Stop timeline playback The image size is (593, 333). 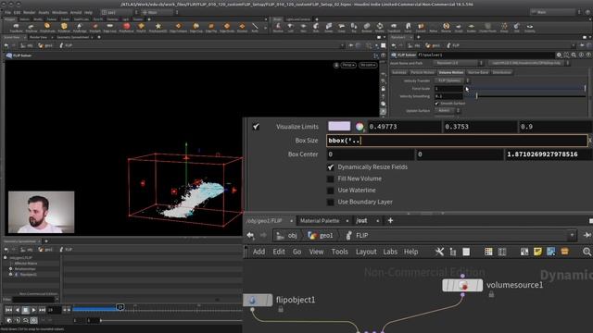(x=25, y=310)
